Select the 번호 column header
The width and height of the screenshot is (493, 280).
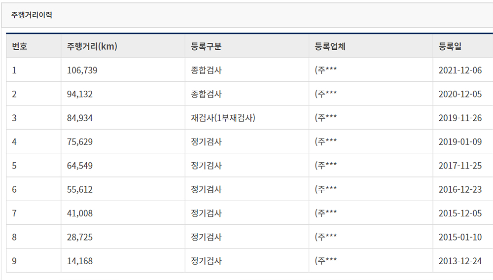tap(20, 46)
